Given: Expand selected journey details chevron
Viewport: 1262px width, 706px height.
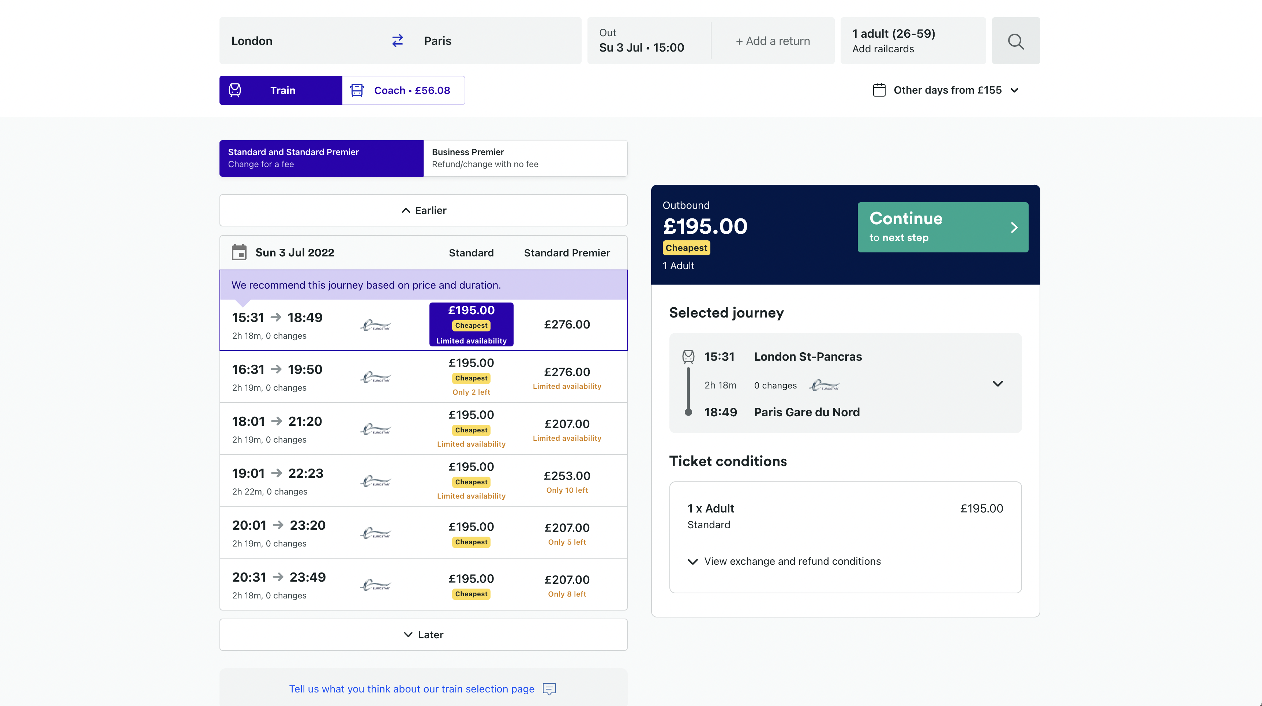Looking at the screenshot, I should [998, 384].
